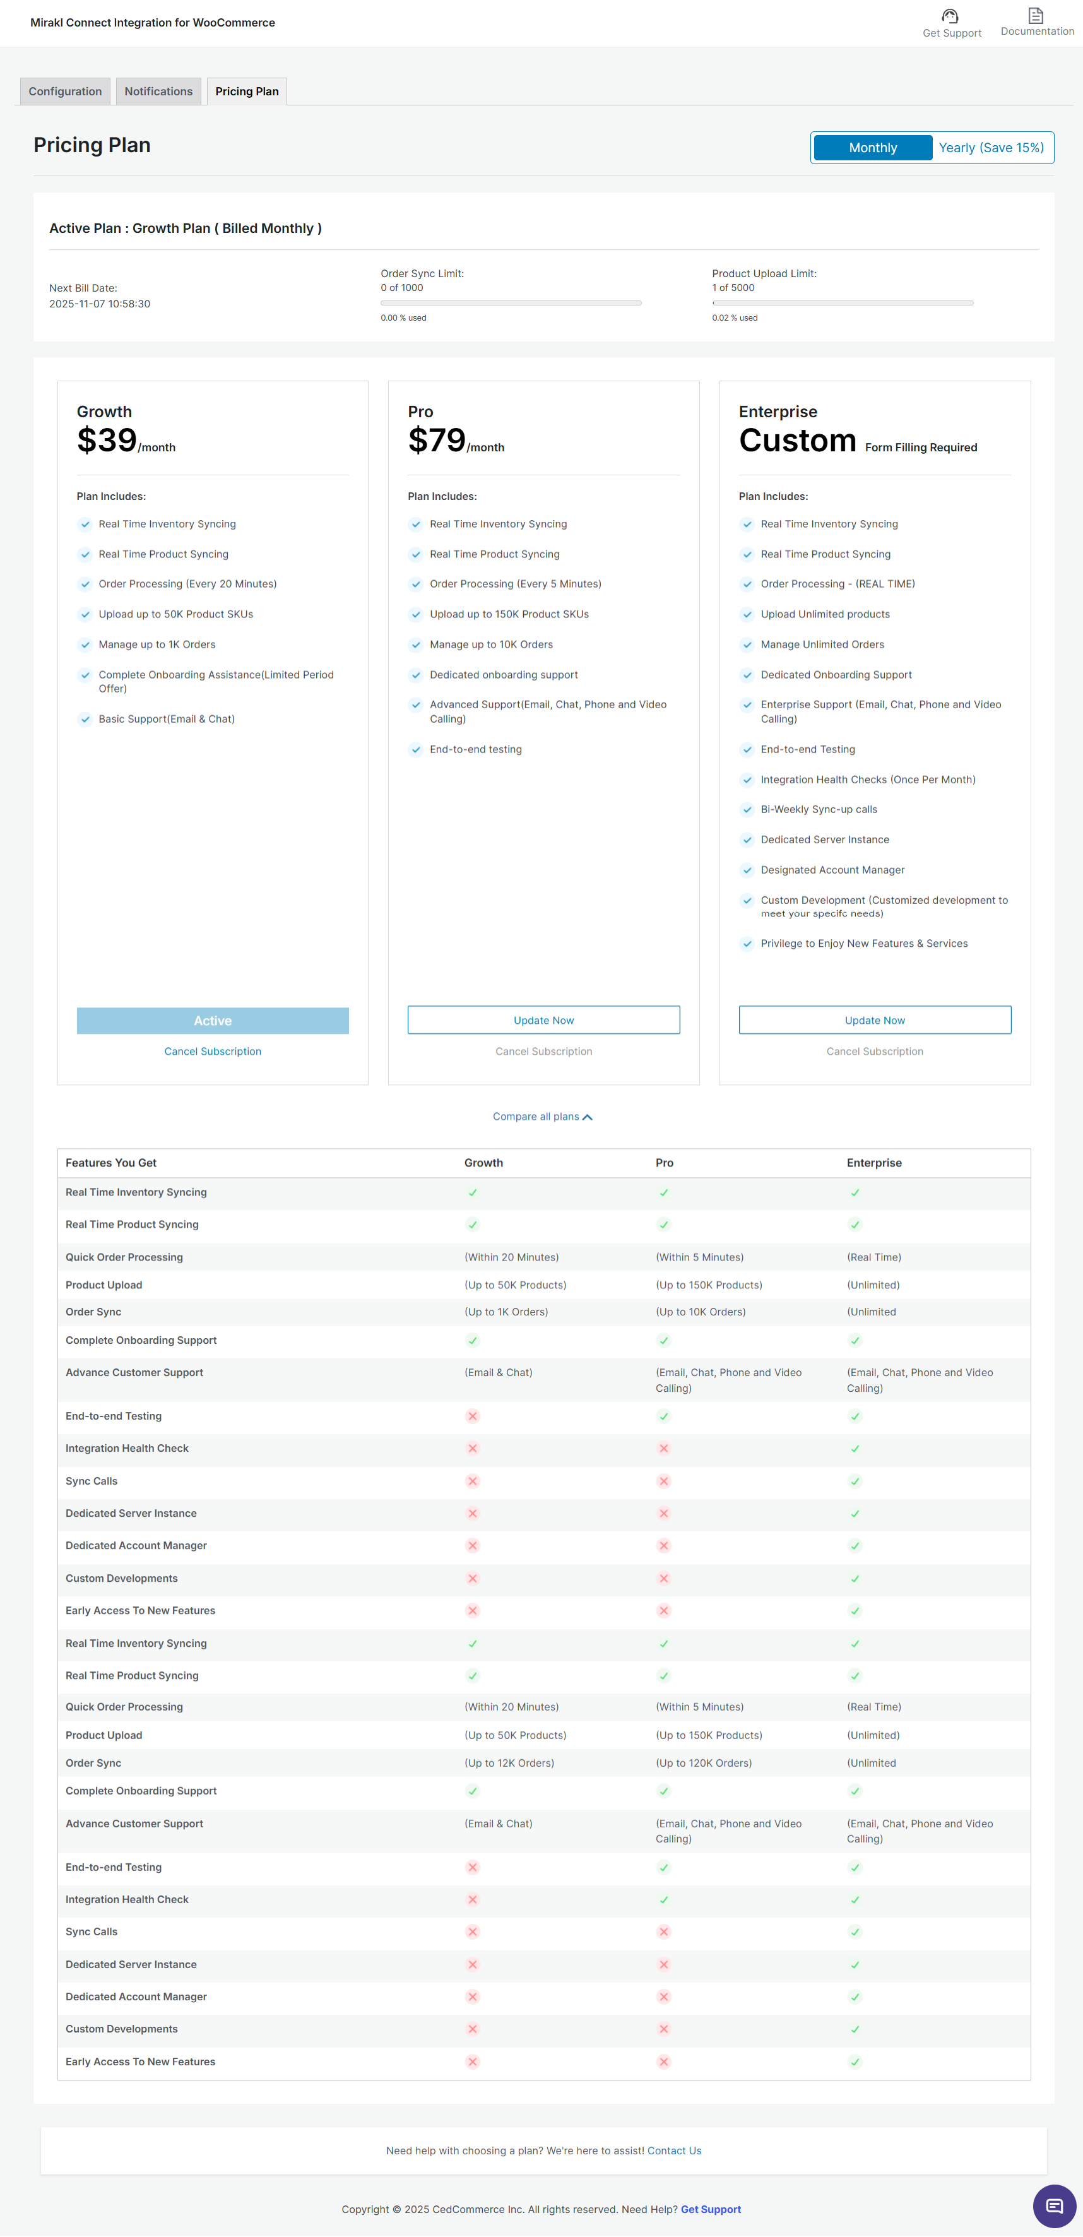
Task: Click checkmark icon beside Growth's Basic Support
Action: [85, 719]
